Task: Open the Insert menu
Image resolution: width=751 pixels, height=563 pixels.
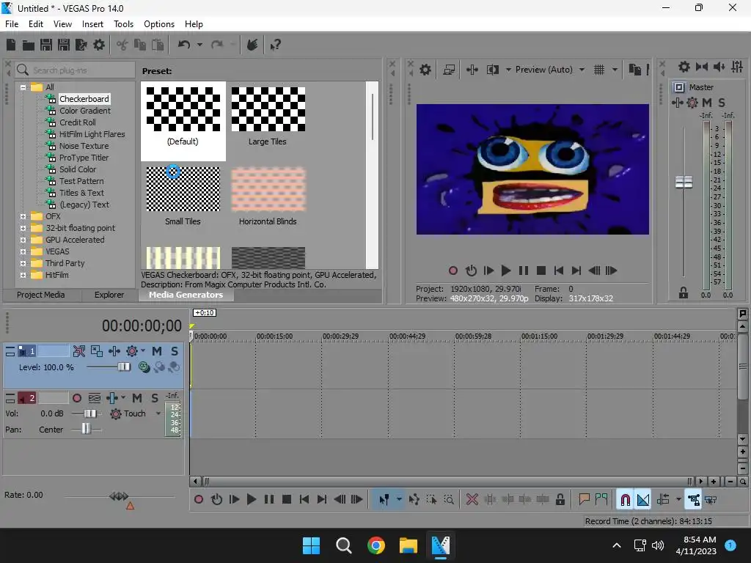Action: [x=92, y=24]
